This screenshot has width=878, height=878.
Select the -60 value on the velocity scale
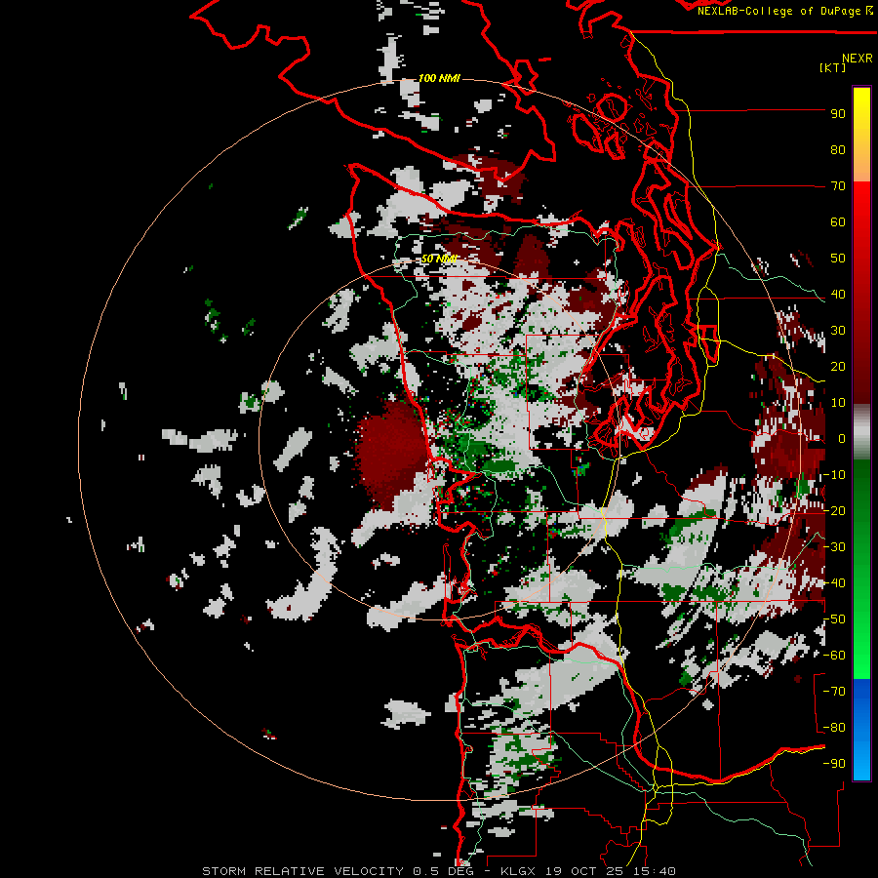pos(834,656)
